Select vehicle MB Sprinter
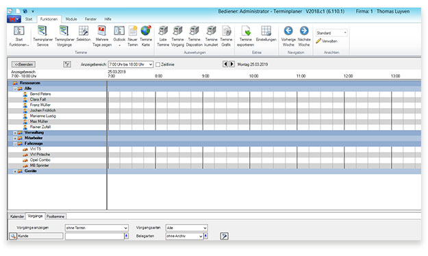The width and height of the screenshot is (428, 256). (x=39, y=166)
